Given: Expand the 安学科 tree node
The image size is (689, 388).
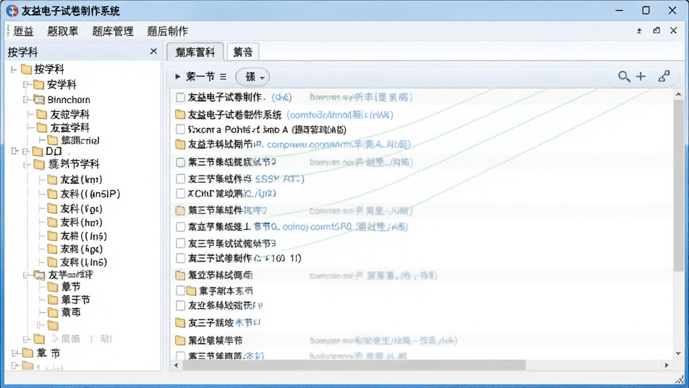Looking at the screenshot, I should coord(26,84).
